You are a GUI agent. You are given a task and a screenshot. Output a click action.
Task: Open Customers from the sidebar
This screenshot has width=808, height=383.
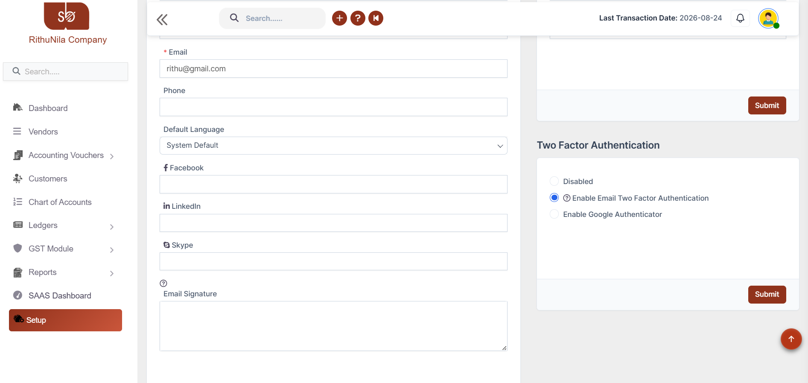coord(48,178)
